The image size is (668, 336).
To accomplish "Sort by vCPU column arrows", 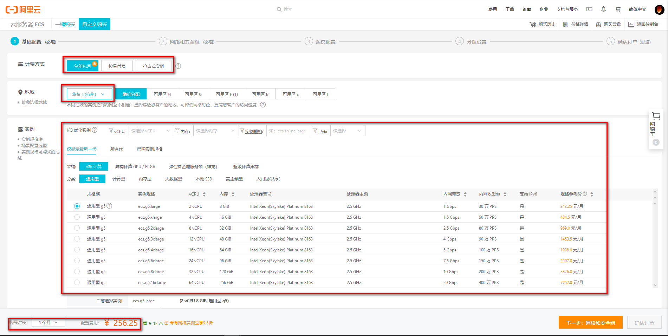I will point(204,194).
